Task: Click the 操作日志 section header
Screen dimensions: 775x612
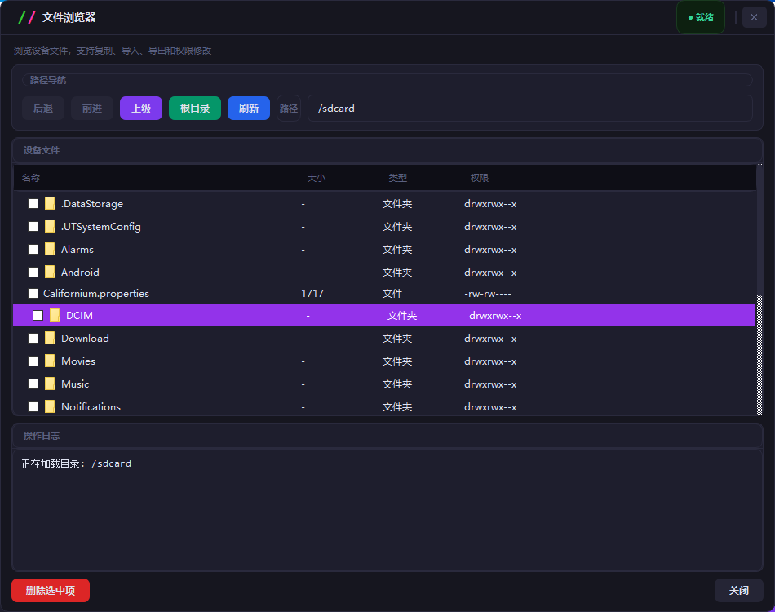Action: [42, 436]
